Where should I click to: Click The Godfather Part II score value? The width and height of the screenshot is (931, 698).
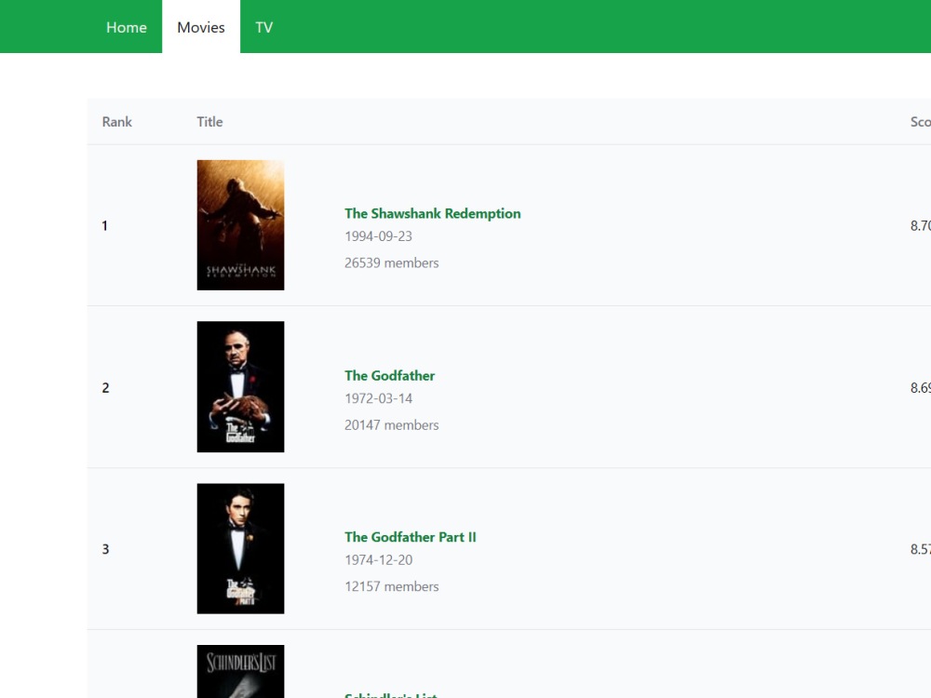(x=921, y=549)
